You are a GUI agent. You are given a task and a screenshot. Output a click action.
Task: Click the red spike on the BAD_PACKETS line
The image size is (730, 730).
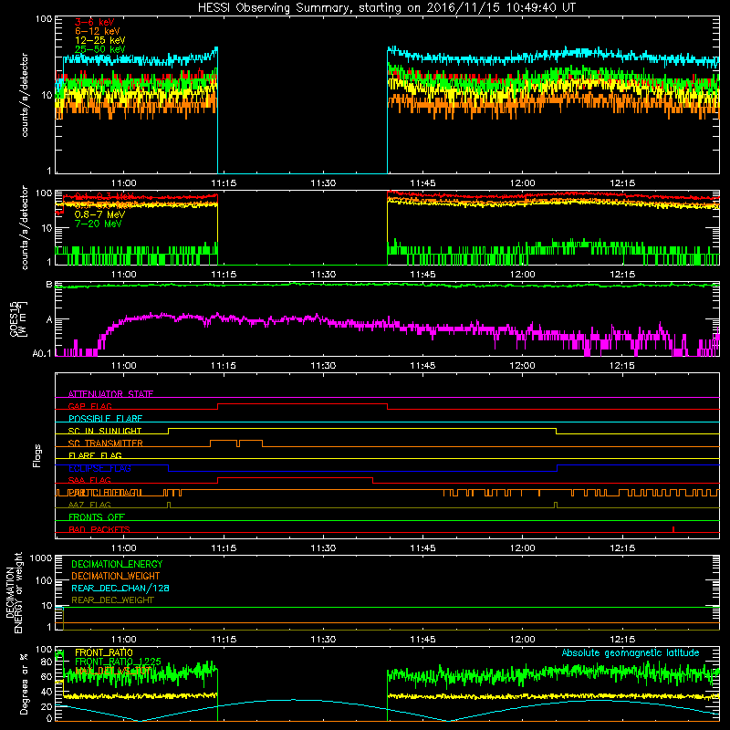tap(673, 529)
